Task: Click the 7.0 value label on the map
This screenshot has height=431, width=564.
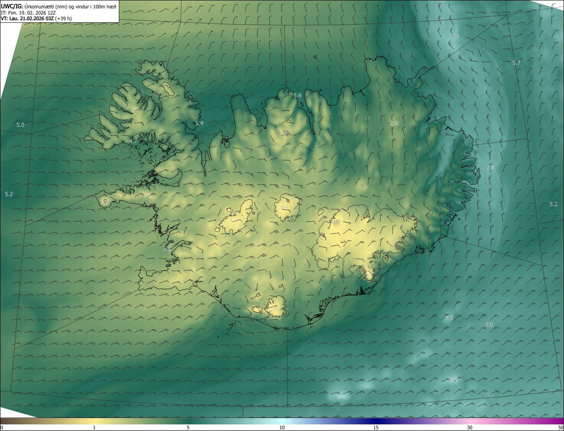Action: [x=489, y=325]
